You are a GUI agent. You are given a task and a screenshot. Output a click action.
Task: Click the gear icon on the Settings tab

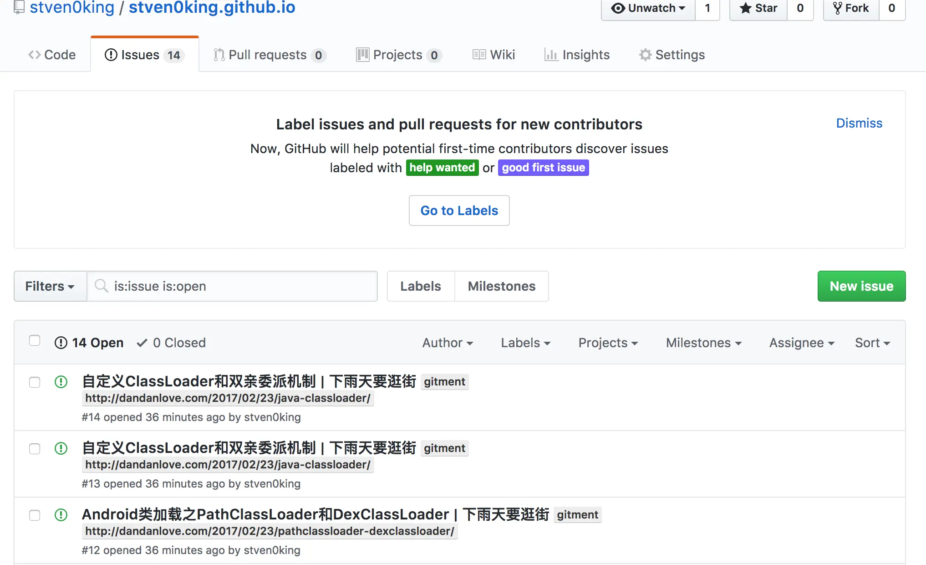pos(645,55)
